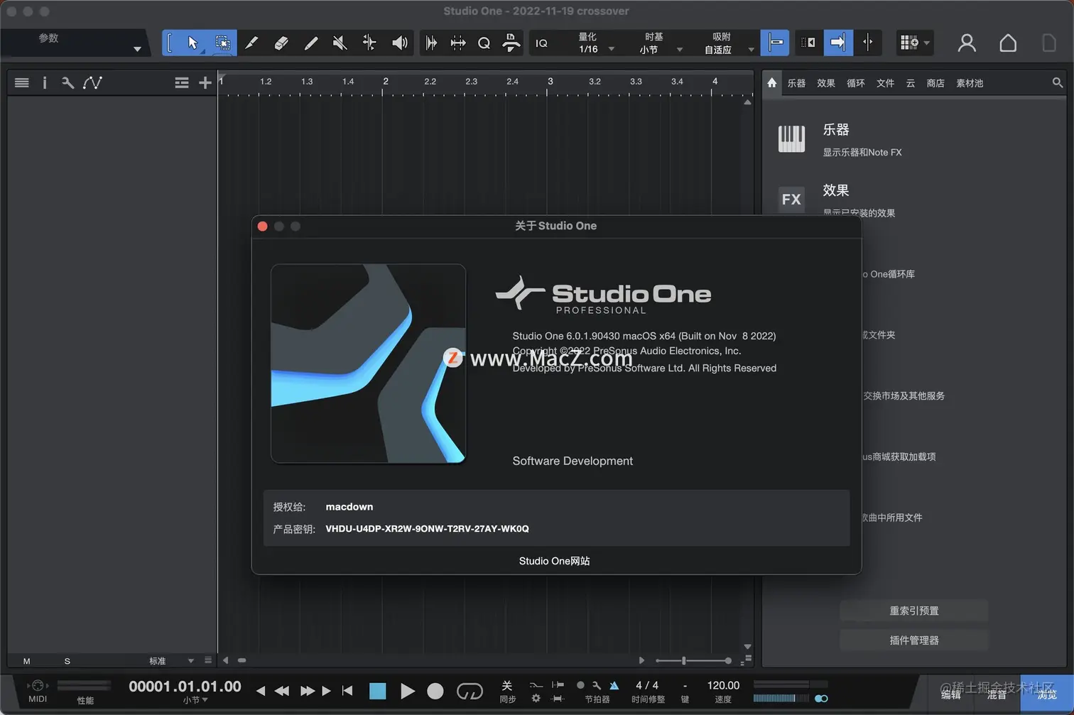Click the Fast Forward transport button
Image resolution: width=1074 pixels, height=715 pixels.
(x=308, y=691)
